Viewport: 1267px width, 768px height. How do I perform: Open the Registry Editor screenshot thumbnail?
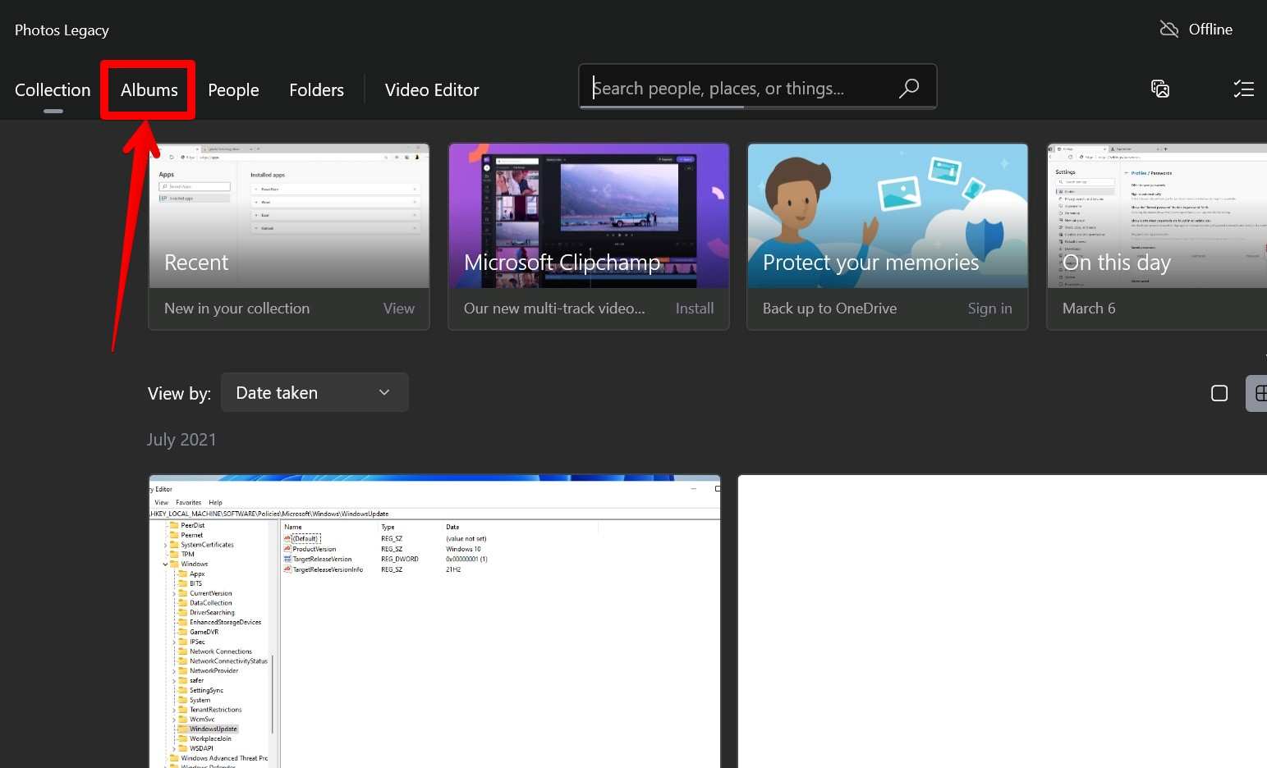(x=434, y=621)
